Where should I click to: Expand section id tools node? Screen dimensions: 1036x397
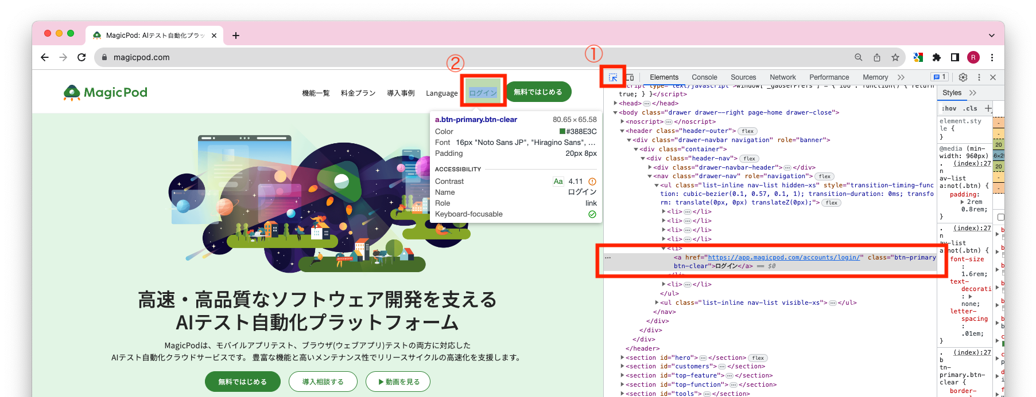(623, 394)
